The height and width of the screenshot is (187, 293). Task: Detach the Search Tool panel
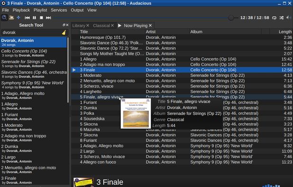click(64, 25)
